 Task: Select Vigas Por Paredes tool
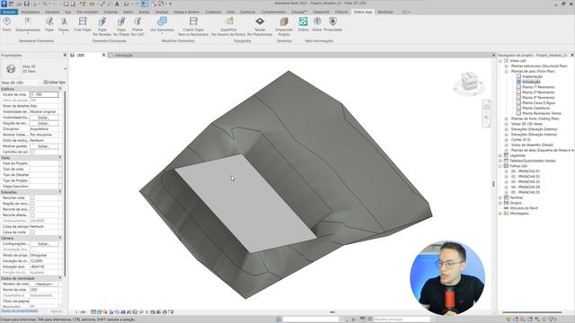[102, 26]
